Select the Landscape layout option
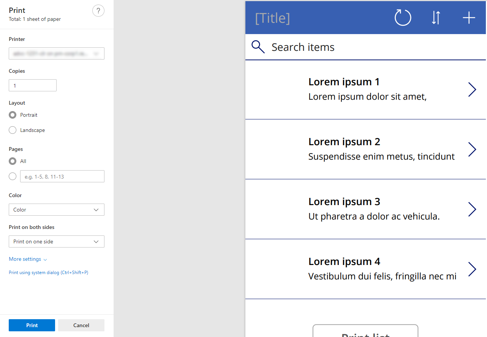Image resolution: width=487 pixels, height=337 pixels. click(x=12, y=130)
